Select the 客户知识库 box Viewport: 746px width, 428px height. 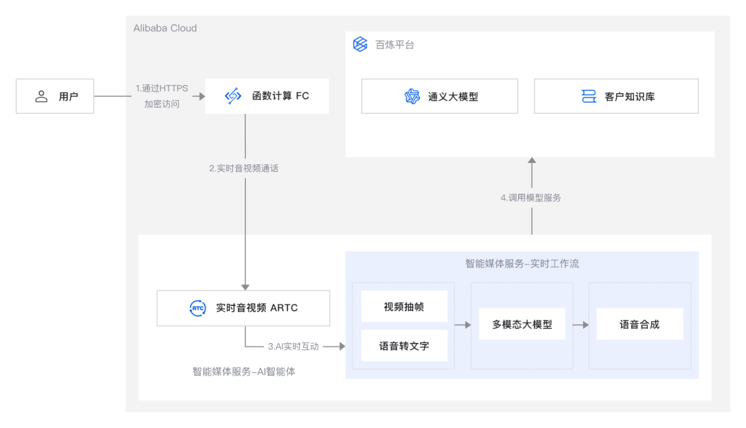(x=616, y=96)
